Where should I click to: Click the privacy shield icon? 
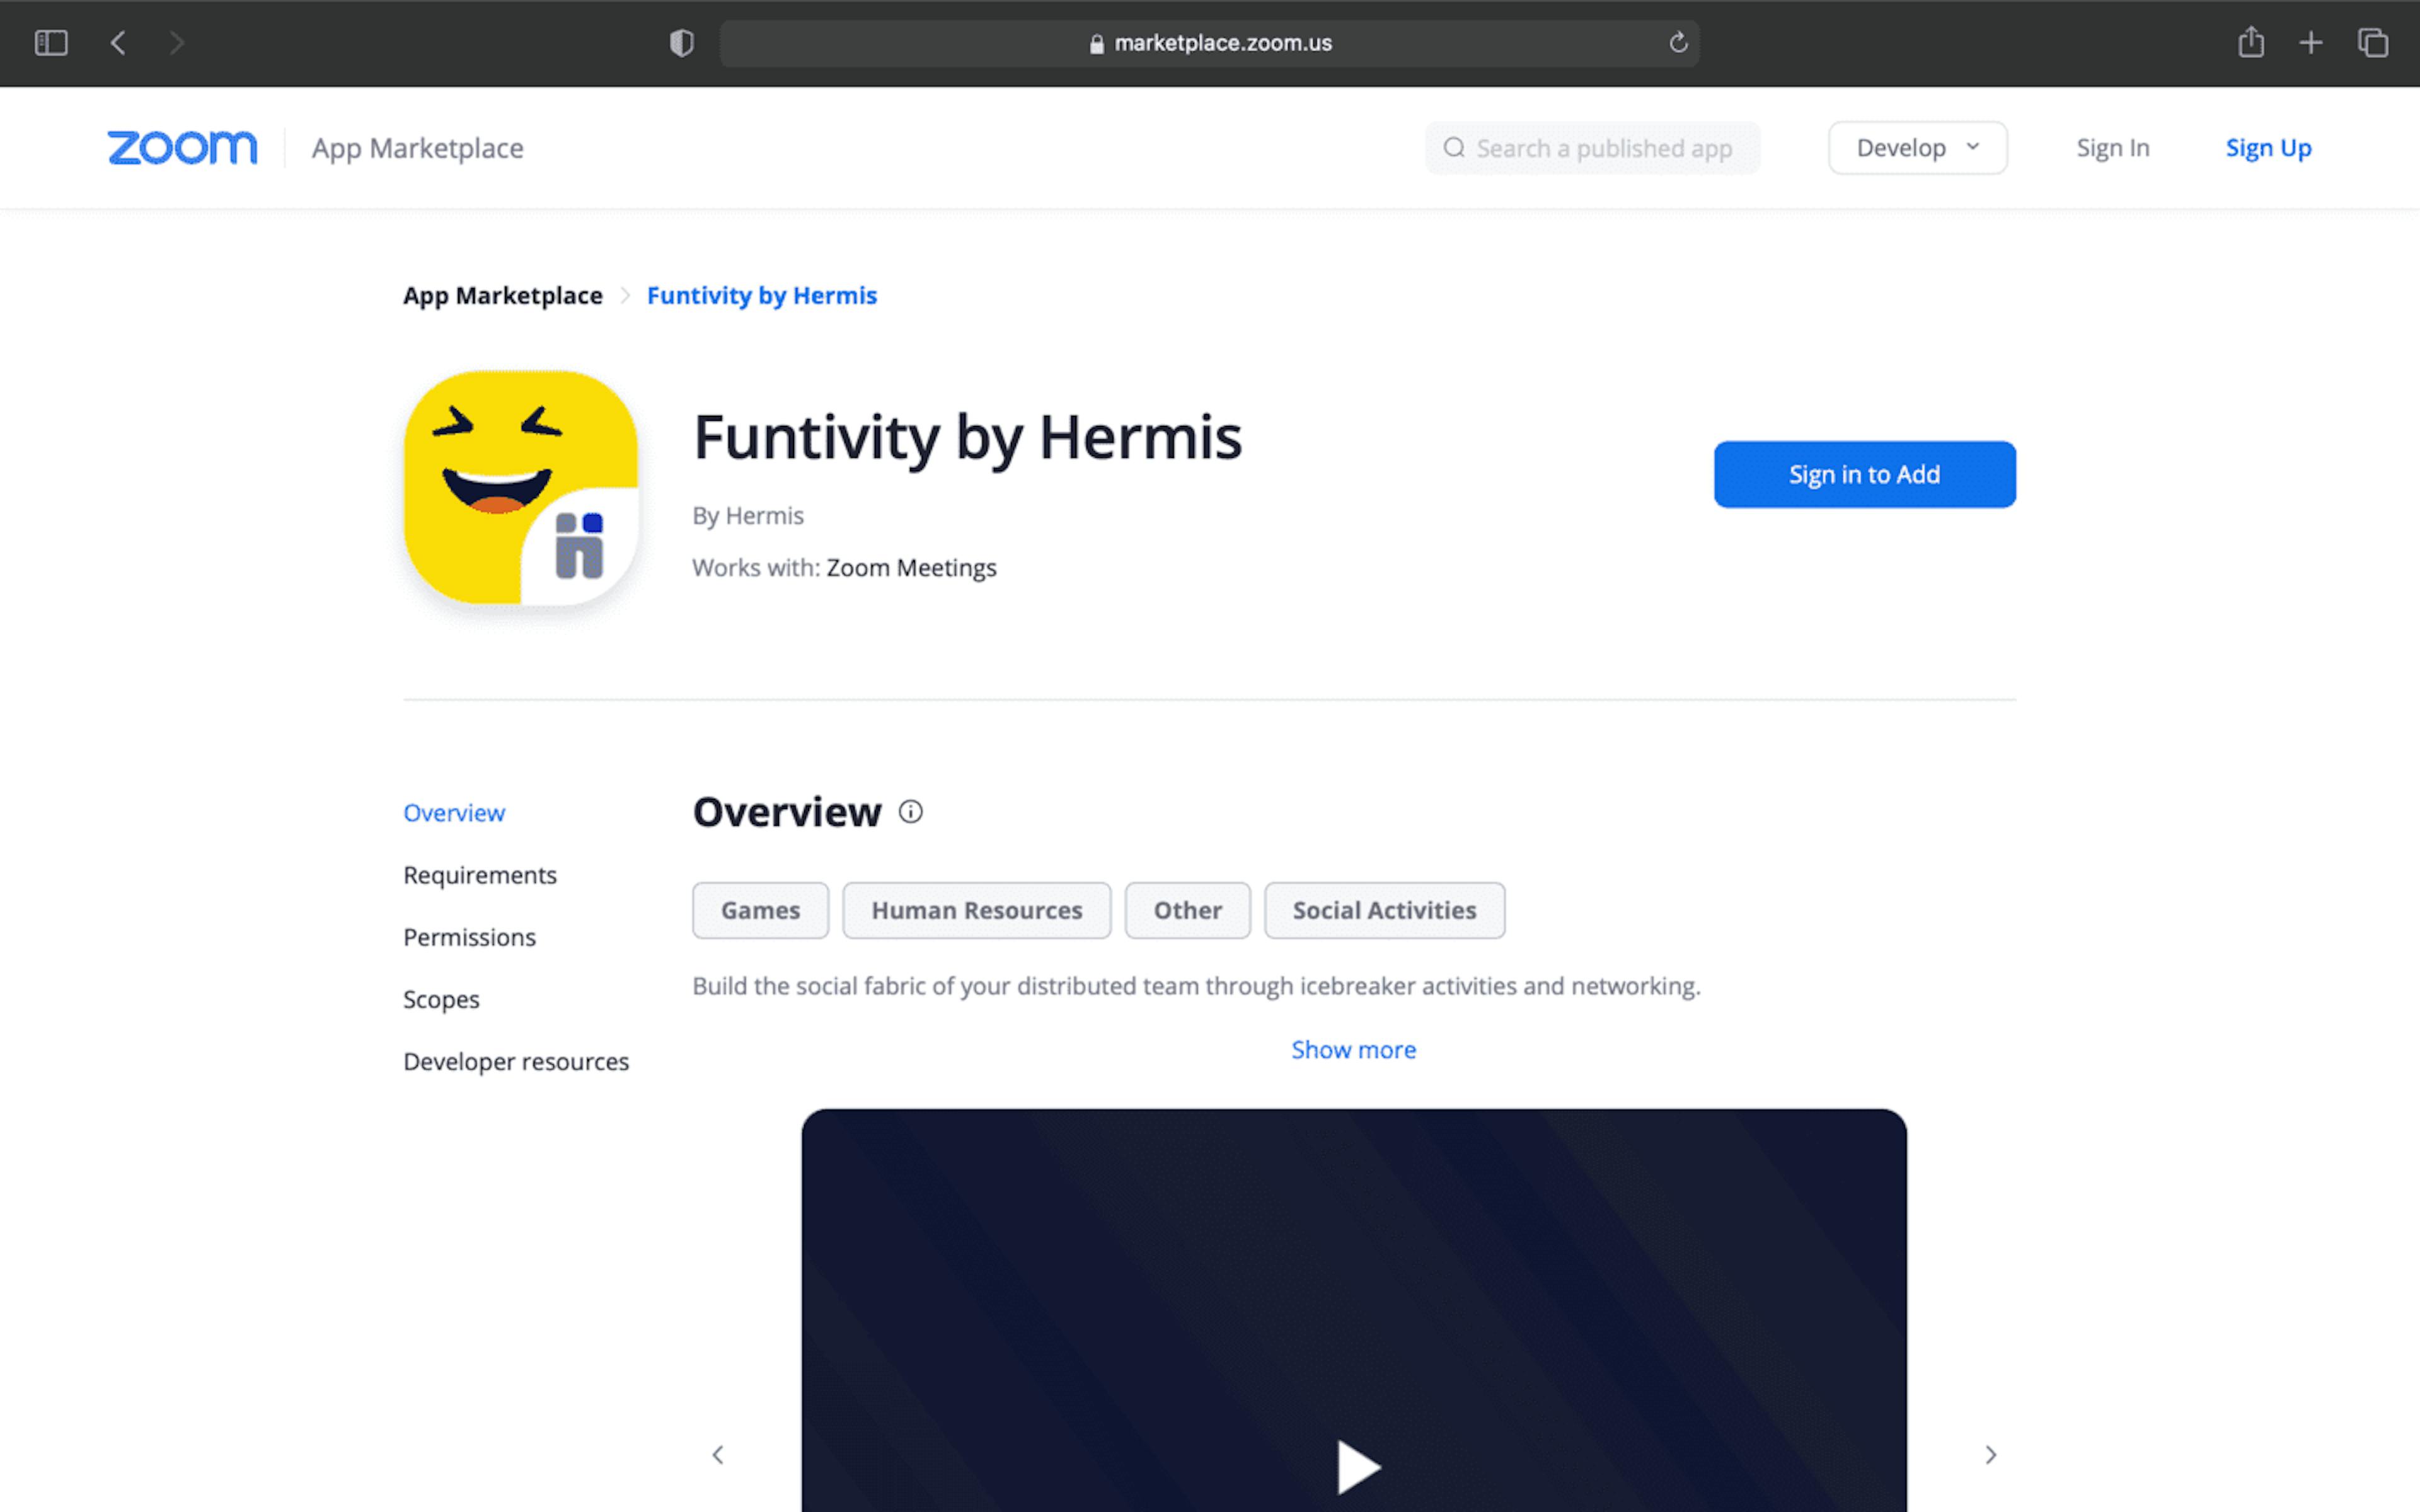coord(681,43)
